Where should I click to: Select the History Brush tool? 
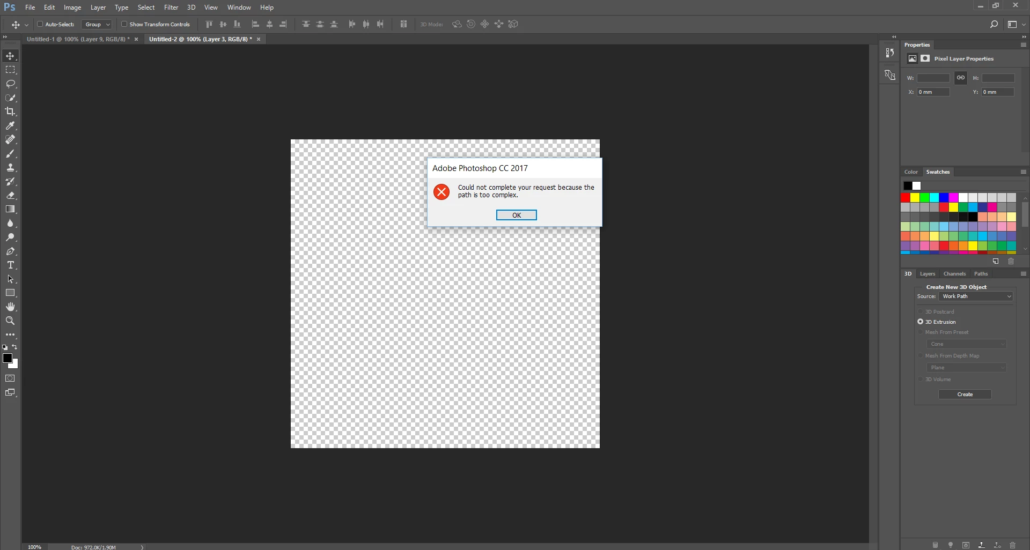(x=10, y=182)
